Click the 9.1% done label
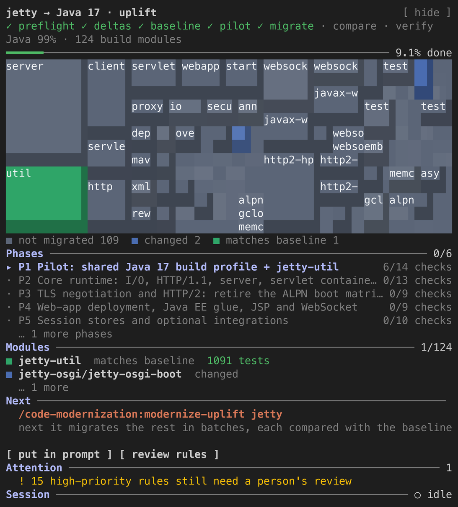The height and width of the screenshot is (507, 458). click(x=424, y=53)
